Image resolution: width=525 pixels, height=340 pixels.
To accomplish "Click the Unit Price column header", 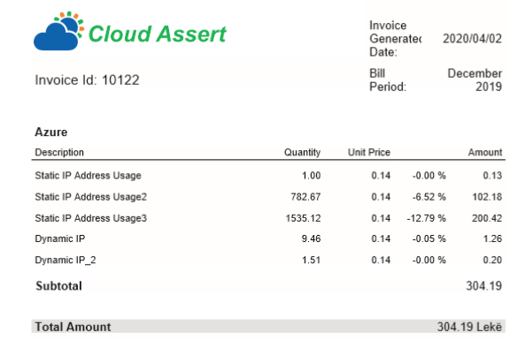I will click(369, 152).
